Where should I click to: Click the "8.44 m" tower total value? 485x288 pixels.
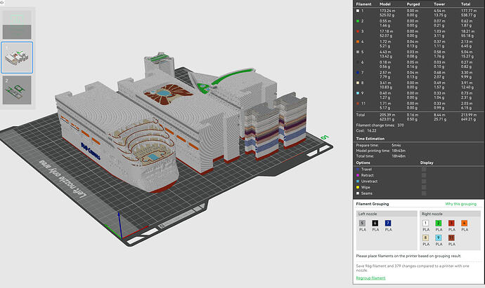(x=439, y=115)
